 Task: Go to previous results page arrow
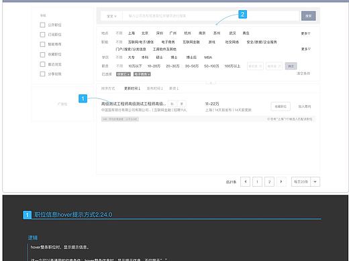click(245, 181)
